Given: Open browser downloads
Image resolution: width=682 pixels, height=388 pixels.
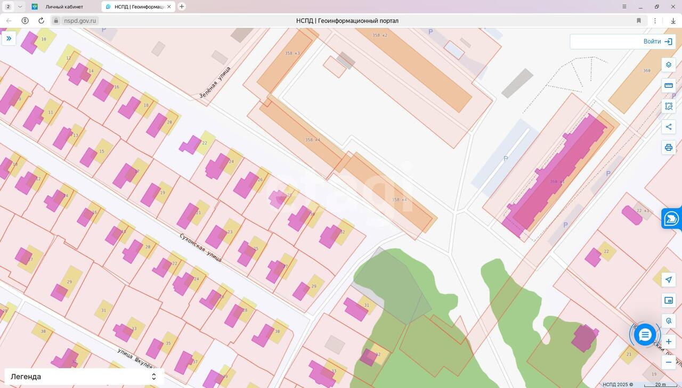Looking at the screenshot, I should (673, 21).
